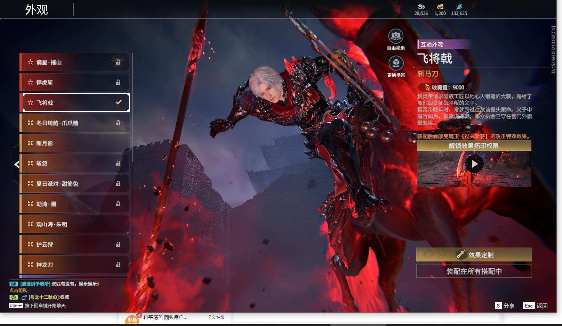The height and width of the screenshot is (326, 562).
Task: Click the 点击组队 link in chat
Action: pyautogui.click(x=18, y=290)
